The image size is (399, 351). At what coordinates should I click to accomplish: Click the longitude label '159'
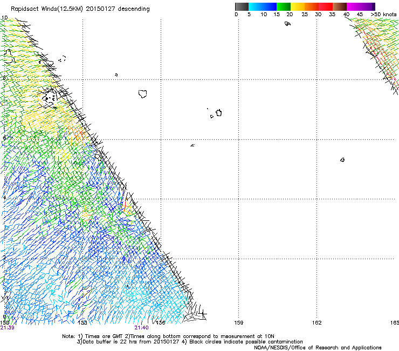pos(238,323)
